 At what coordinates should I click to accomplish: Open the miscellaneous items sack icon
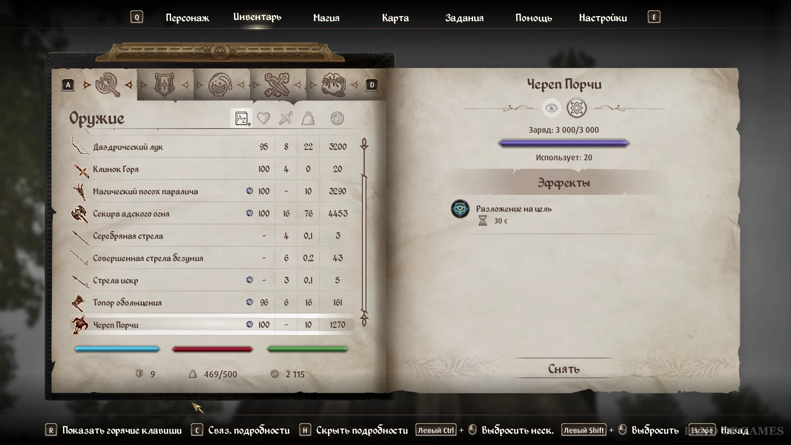coord(333,85)
